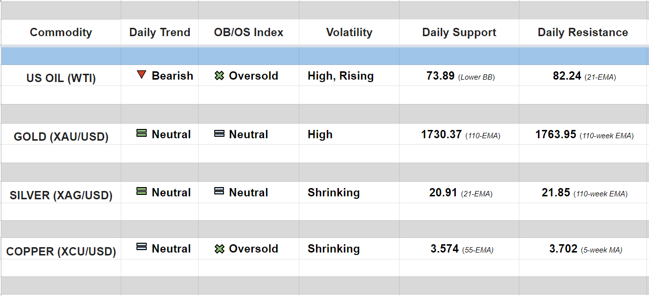
Task: Click the blue highlighted separator row
Action: (x=324, y=56)
